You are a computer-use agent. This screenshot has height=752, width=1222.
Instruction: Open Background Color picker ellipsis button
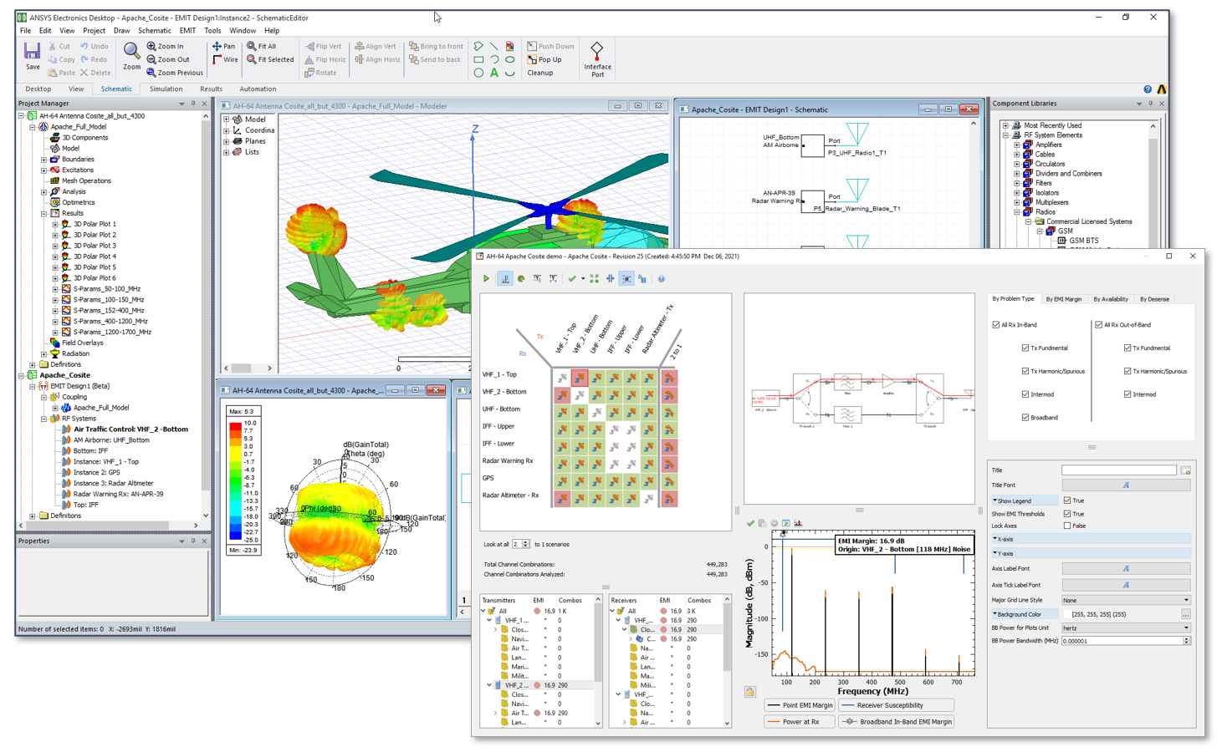[x=1185, y=615]
